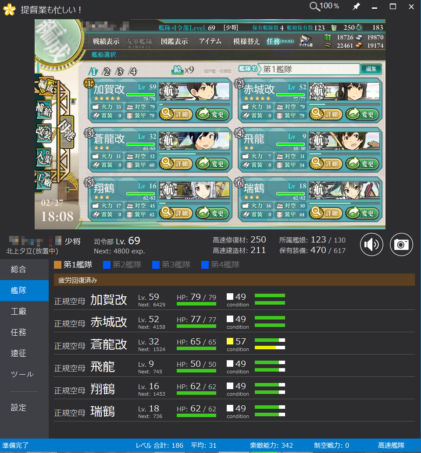Screen dimensions: 421x453
Task: Open the アイテム items menu
Action: 210,42
